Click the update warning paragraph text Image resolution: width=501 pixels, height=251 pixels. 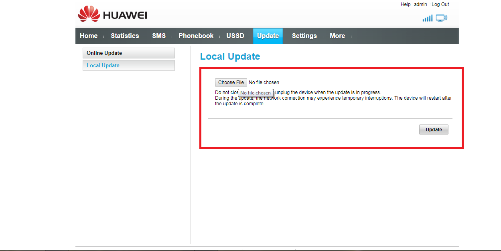coord(333,98)
